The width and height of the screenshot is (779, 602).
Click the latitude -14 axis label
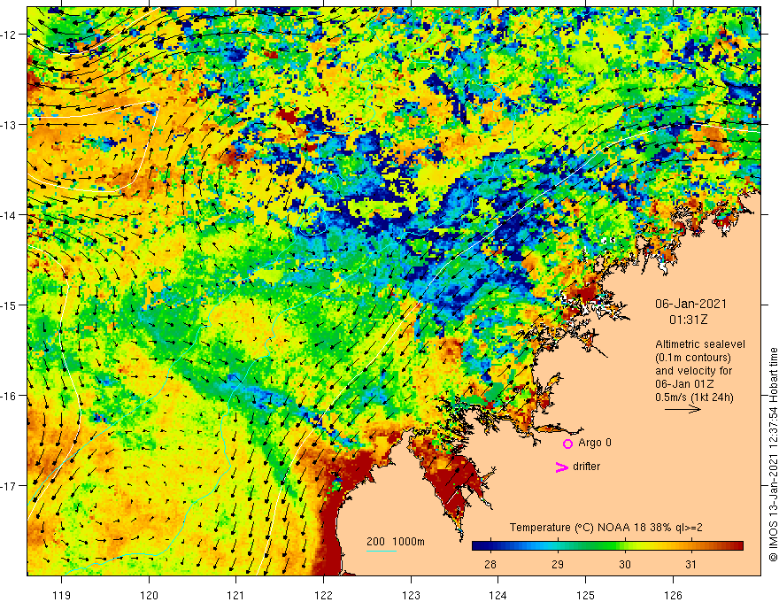(9, 215)
